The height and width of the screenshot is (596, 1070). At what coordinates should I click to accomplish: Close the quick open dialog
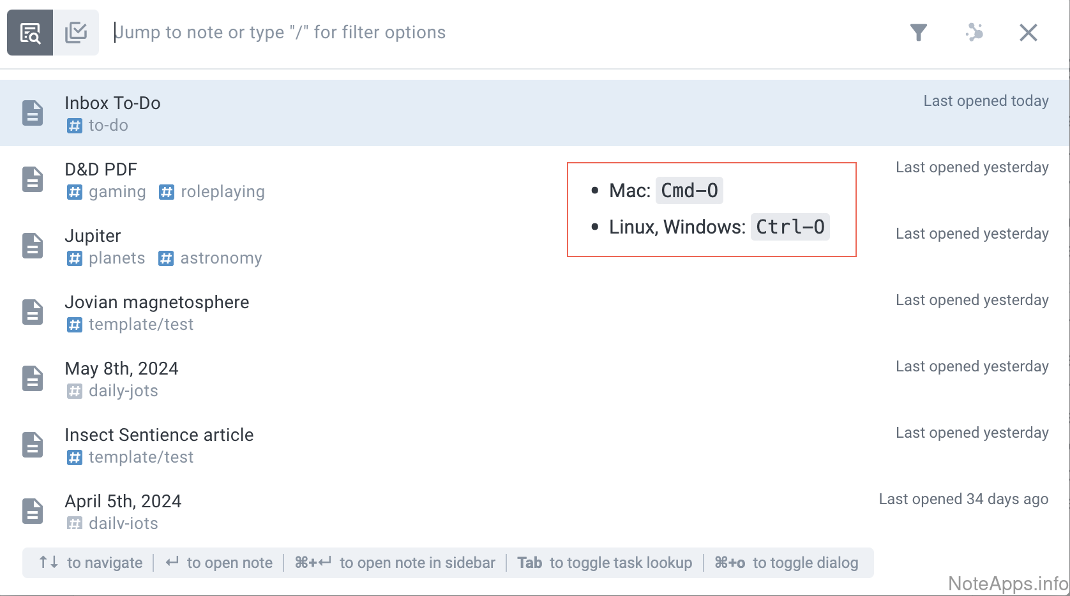pos(1028,33)
